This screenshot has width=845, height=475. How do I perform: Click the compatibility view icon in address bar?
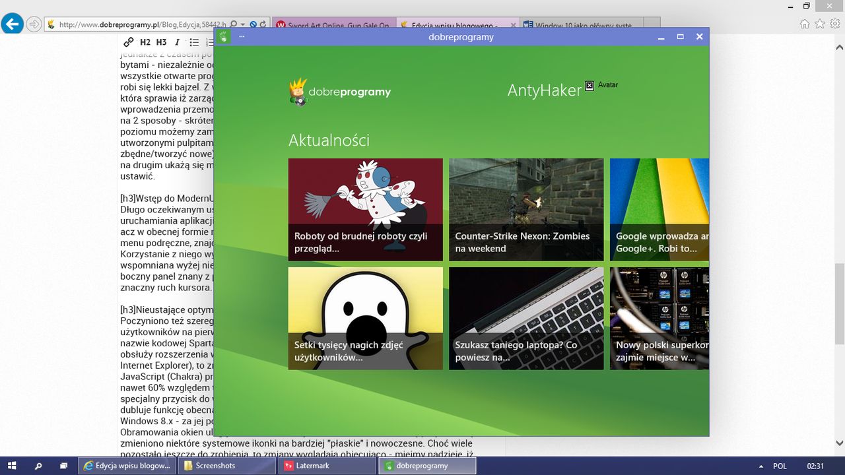pos(253,24)
